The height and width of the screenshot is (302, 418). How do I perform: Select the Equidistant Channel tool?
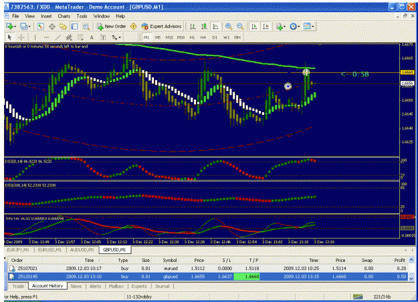tap(69, 37)
